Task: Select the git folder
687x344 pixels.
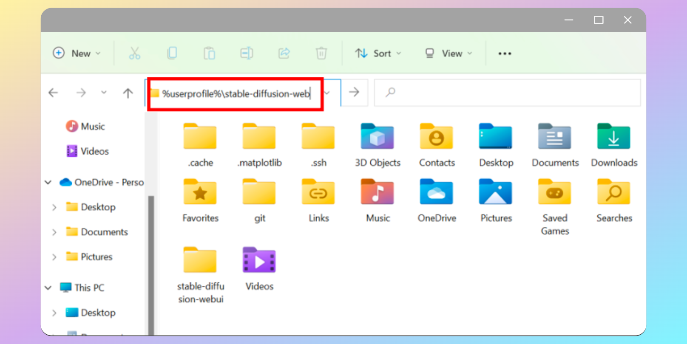Action: (x=259, y=200)
